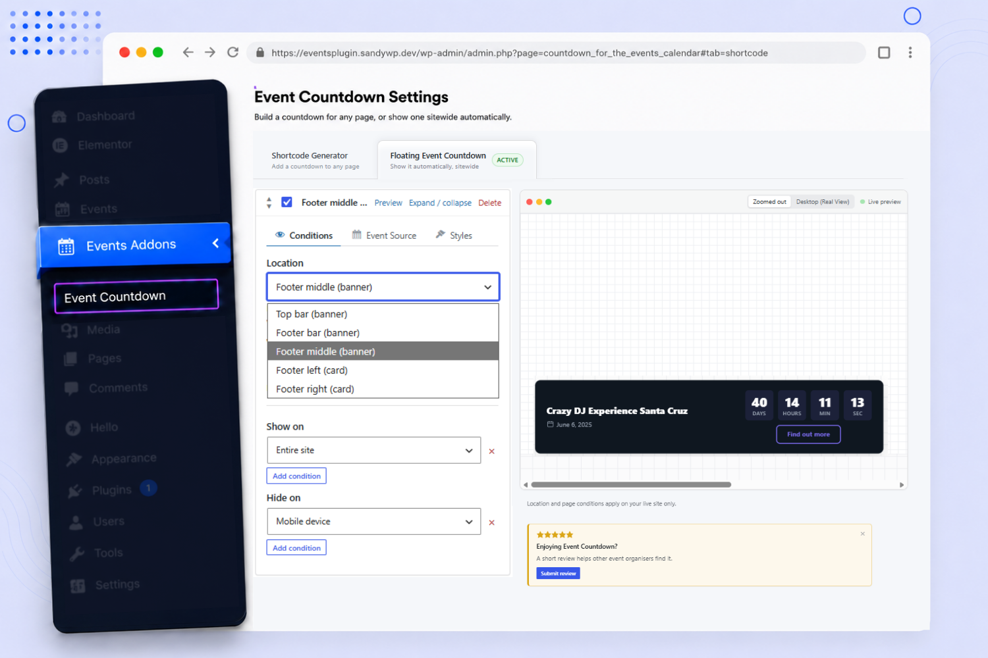Image resolution: width=988 pixels, height=658 pixels.
Task: Reload the page with the refresh icon
Action: tap(233, 53)
